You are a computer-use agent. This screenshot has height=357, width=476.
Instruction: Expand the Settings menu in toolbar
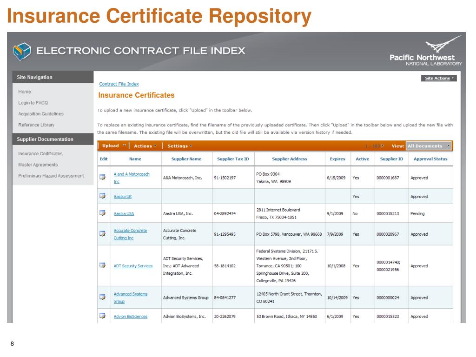pos(180,146)
